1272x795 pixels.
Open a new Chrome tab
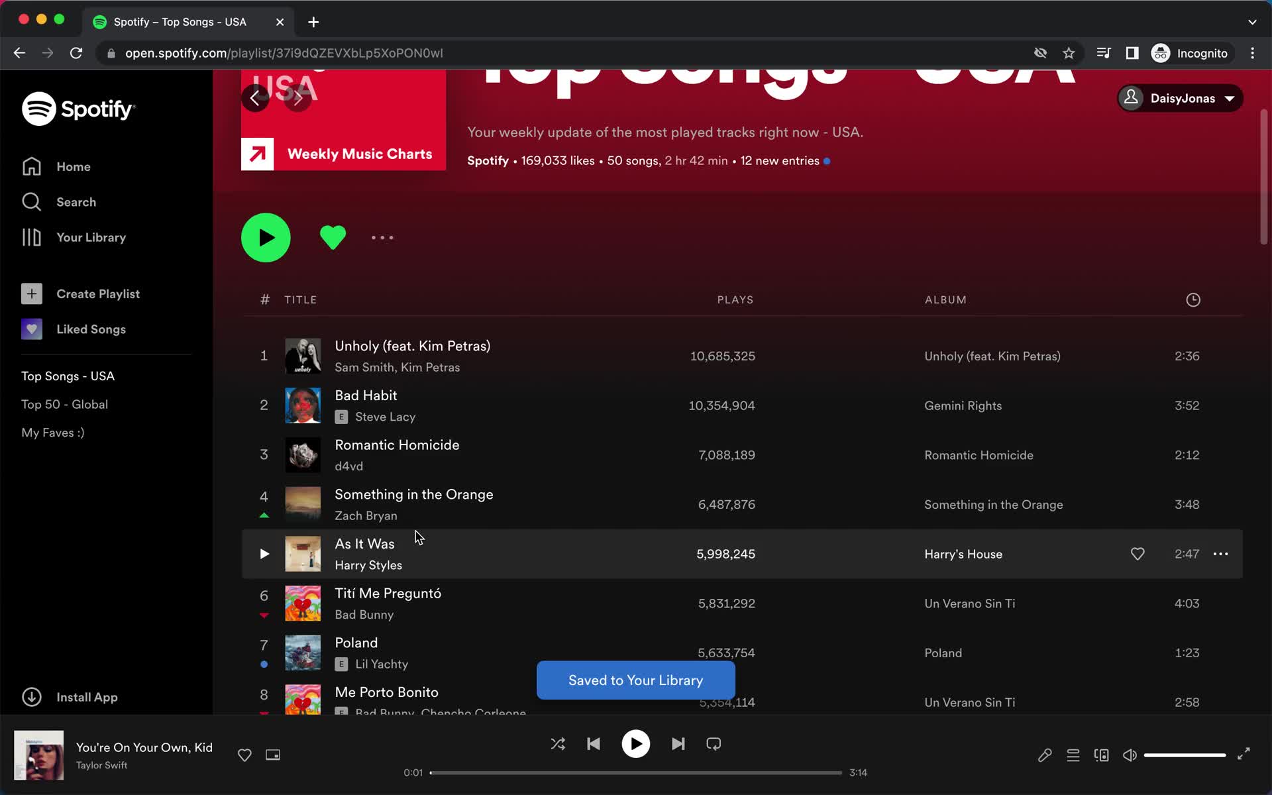pos(313,22)
